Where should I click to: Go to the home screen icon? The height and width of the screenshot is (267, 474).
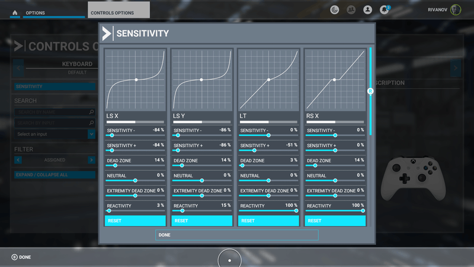(15, 12)
